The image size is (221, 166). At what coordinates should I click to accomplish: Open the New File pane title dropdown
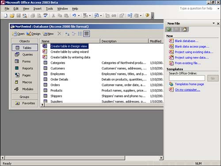click(x=213, y=23)
